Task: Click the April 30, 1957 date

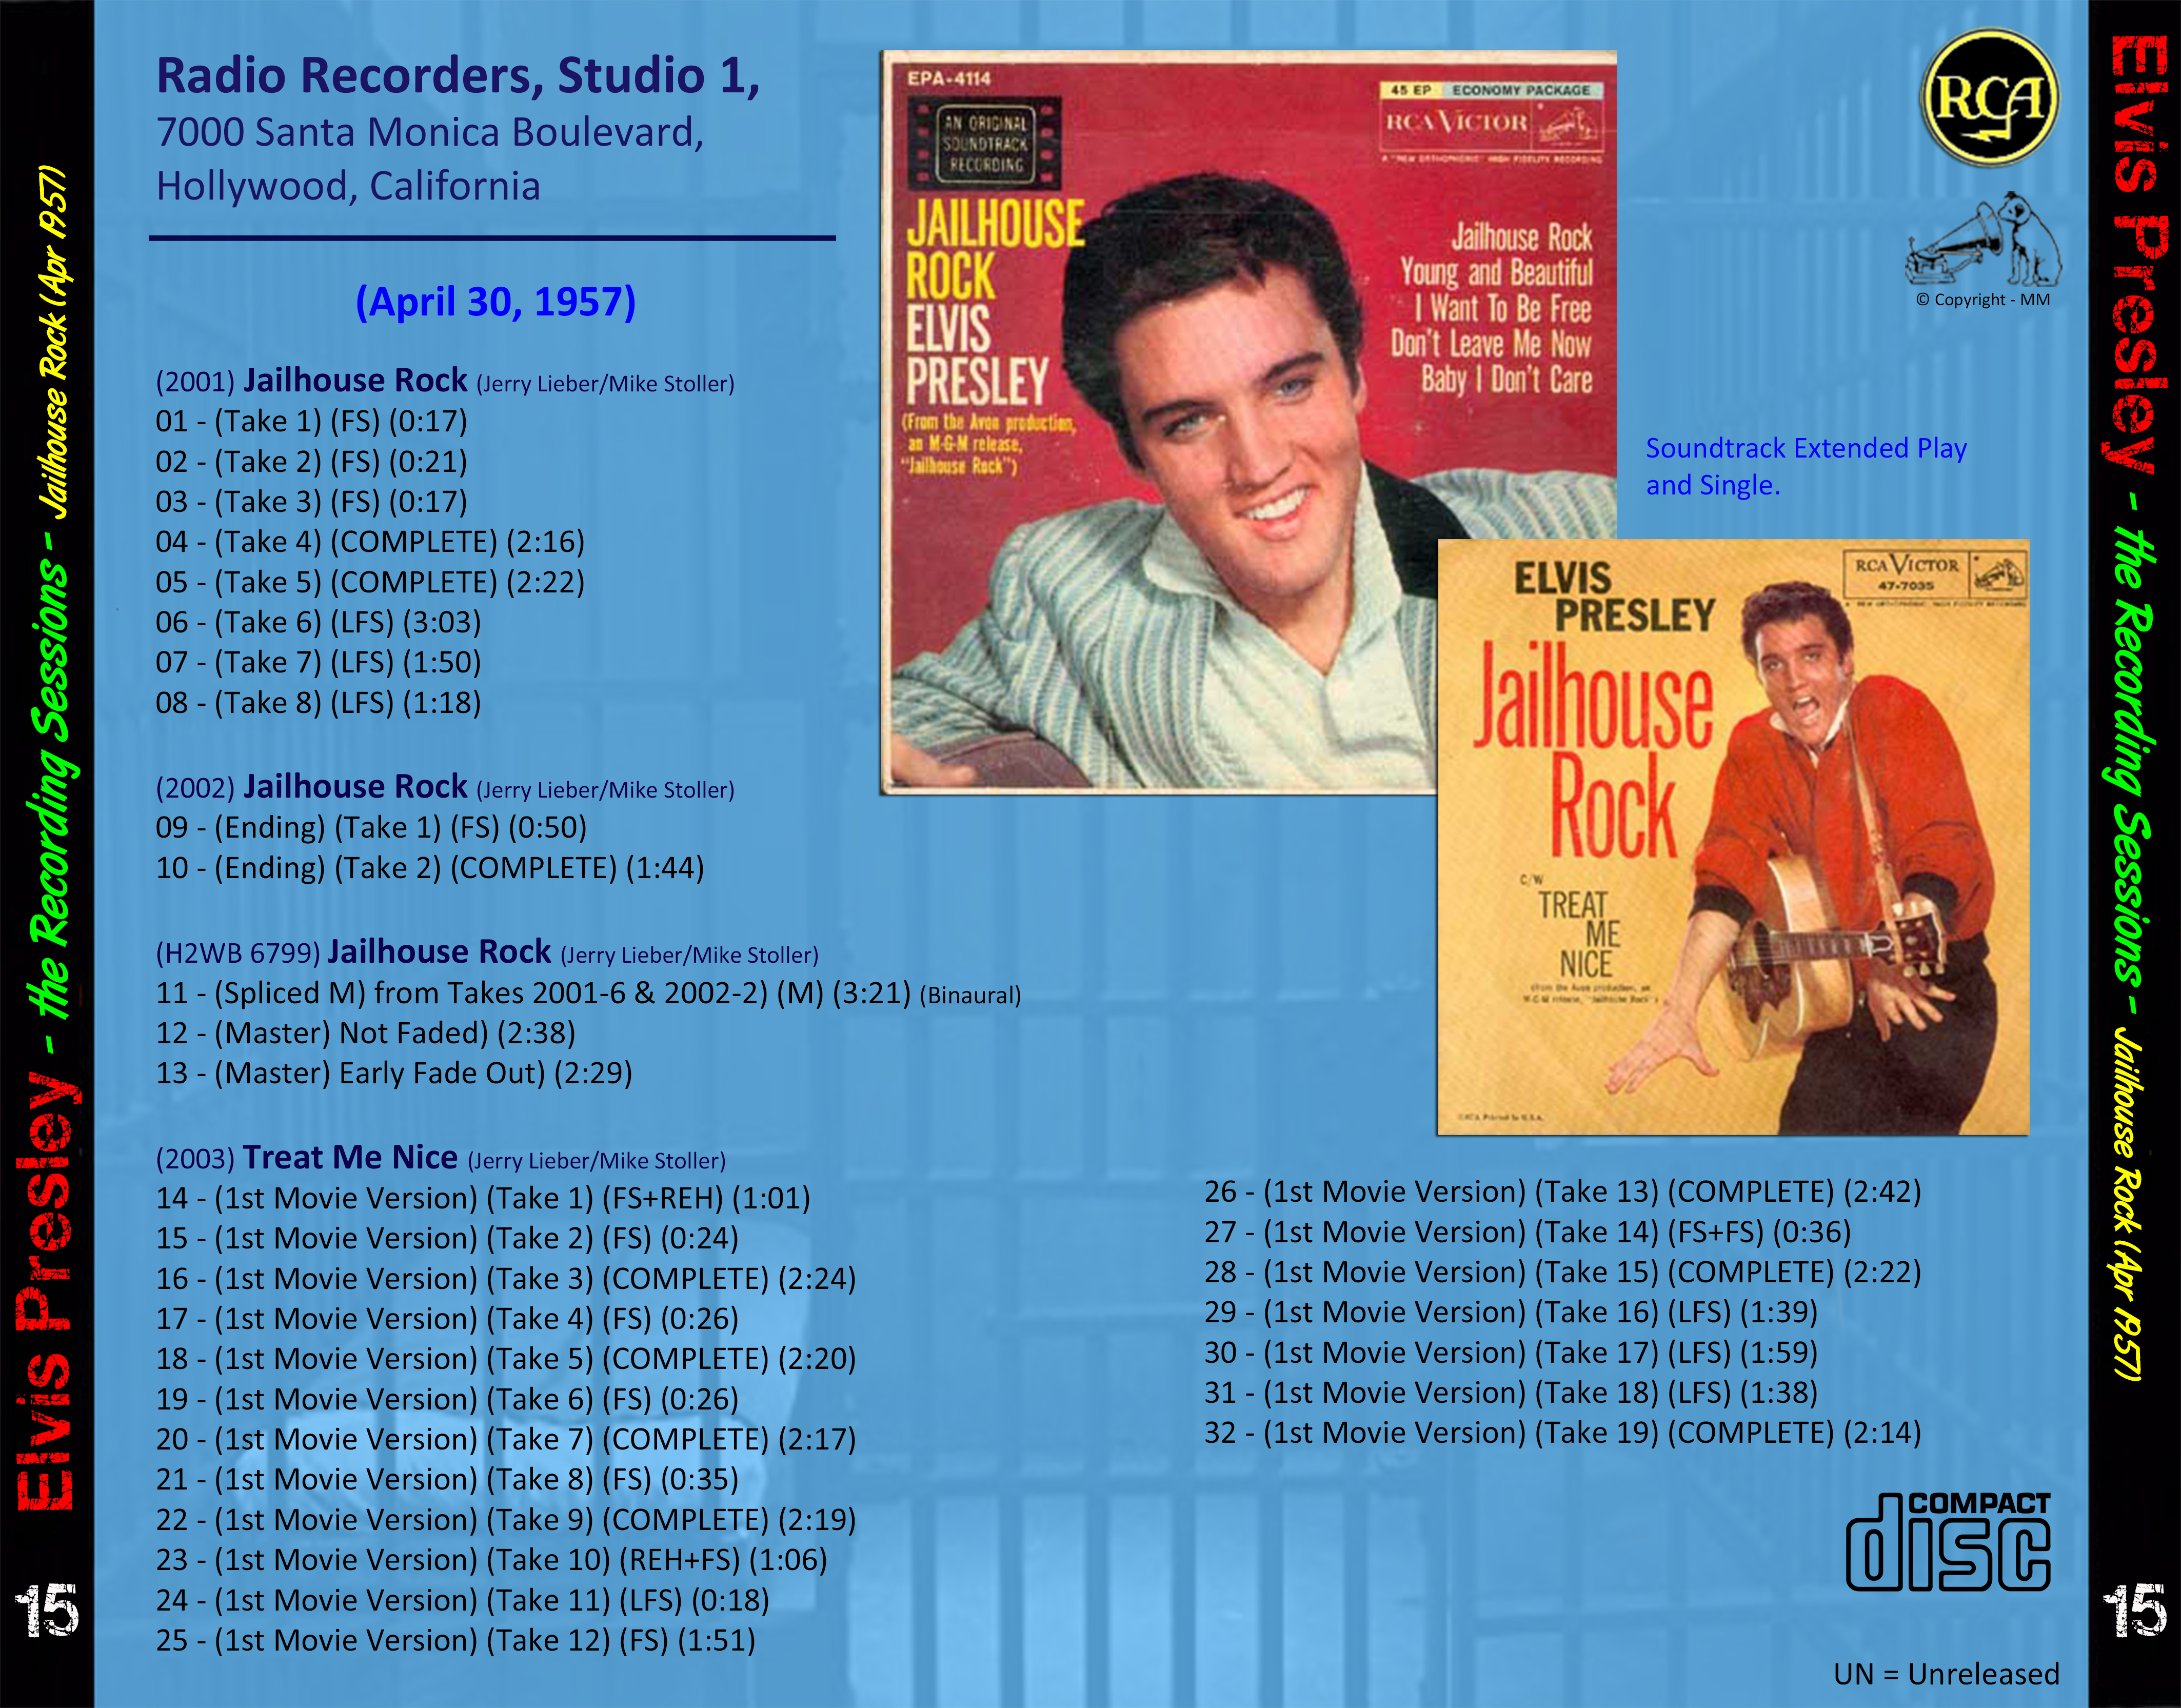Action: [495, 302]
